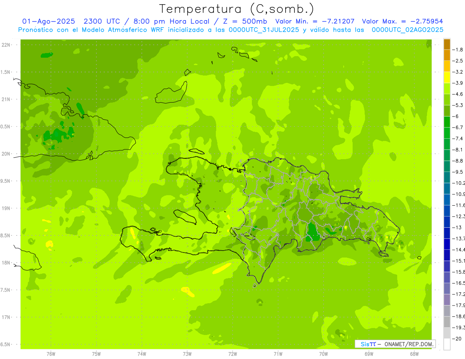465x359 pixels.
Task: Click the -3.9 colorbar value
Action: 458,83
